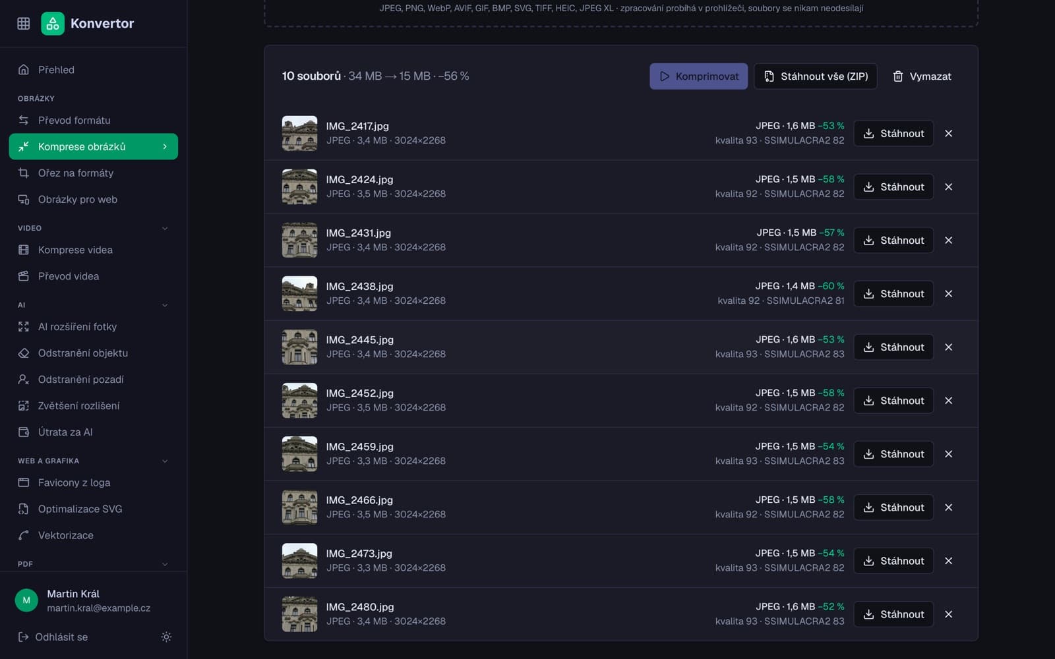Click the Vymazat trash button
The image size is (1055, 659).
[x=922, y=76]
